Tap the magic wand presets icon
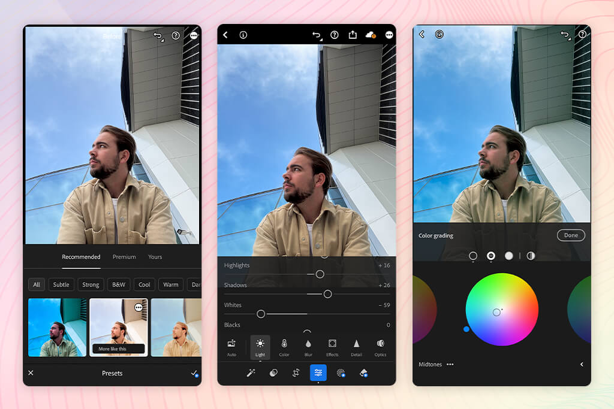 coord(251,372)
